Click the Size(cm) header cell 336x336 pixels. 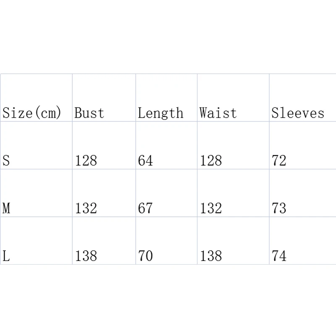click(32, 113)
